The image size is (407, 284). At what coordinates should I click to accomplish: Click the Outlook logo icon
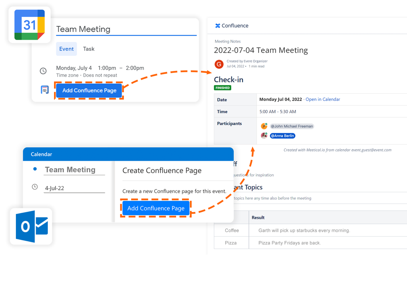coord(31,226)
